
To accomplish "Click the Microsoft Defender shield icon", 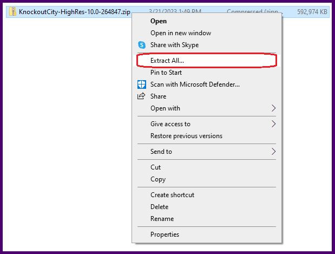I will coord(142,84).
